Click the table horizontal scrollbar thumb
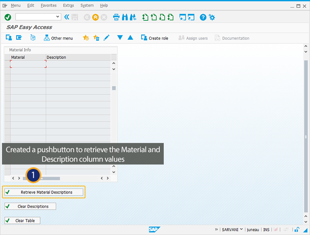This screenshot has height=235, width=310. [41, 178]
